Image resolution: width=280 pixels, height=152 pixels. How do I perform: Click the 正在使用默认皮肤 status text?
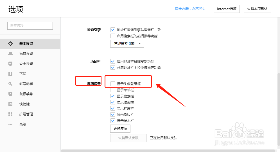coord(164,138)
